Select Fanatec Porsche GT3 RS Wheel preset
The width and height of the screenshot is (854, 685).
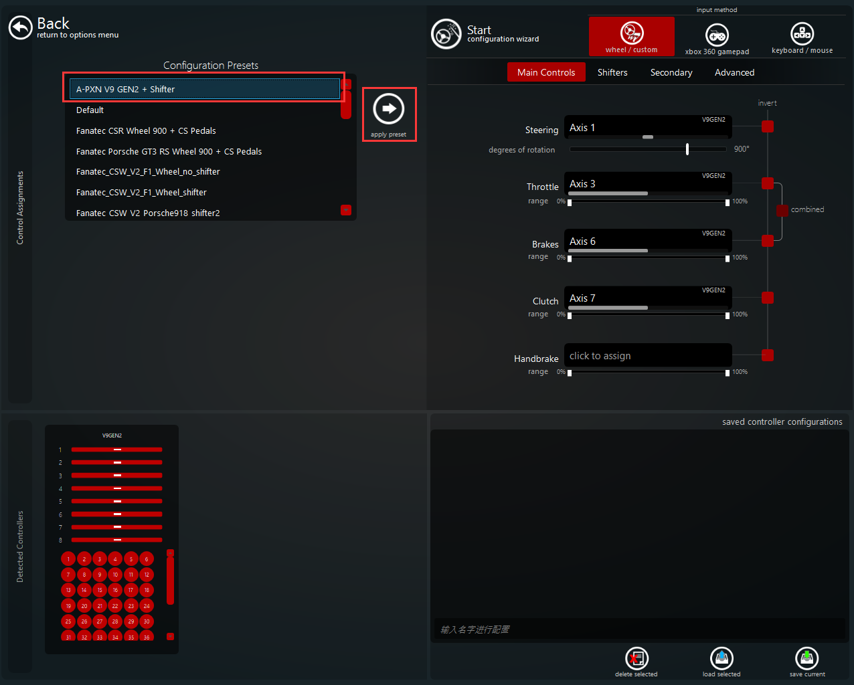pyautogui.click(x=205, y=151)
